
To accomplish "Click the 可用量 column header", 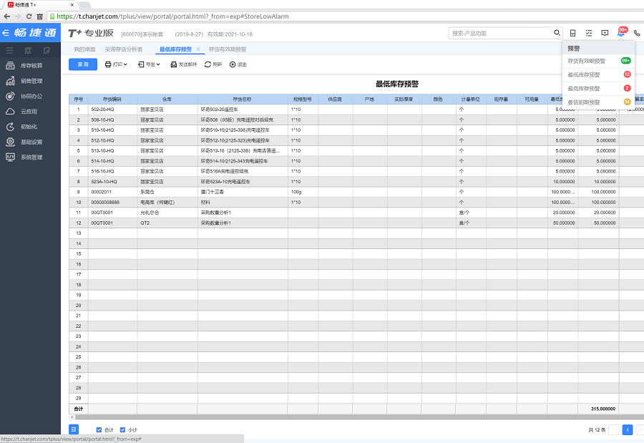I will tap(532, 99).
